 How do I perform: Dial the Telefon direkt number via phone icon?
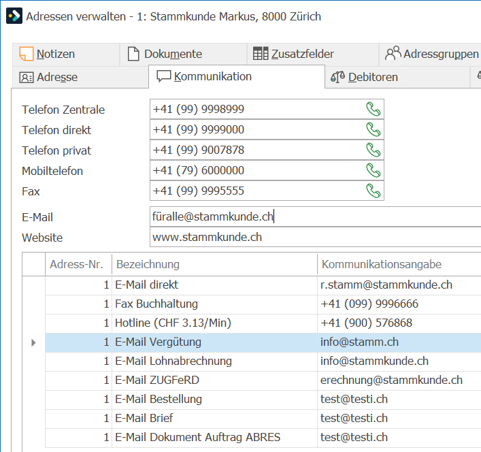point(373,130)
